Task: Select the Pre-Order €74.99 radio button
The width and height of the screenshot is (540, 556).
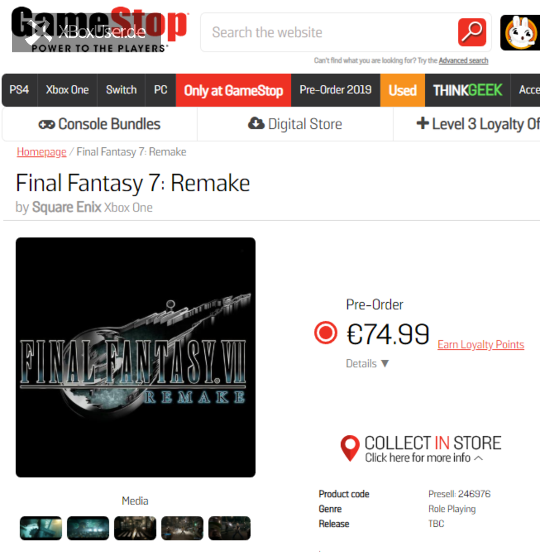Action: click(x=326, y=333)
